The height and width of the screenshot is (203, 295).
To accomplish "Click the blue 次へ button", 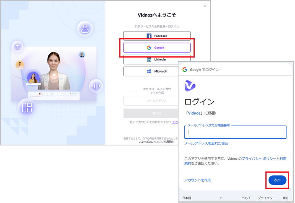I will (x=277, y=180).
